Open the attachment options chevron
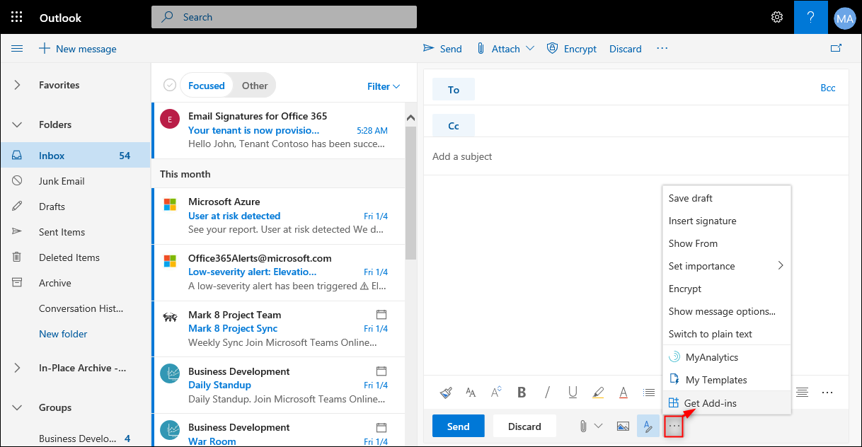862x447 pixels. tap(599, 426)
